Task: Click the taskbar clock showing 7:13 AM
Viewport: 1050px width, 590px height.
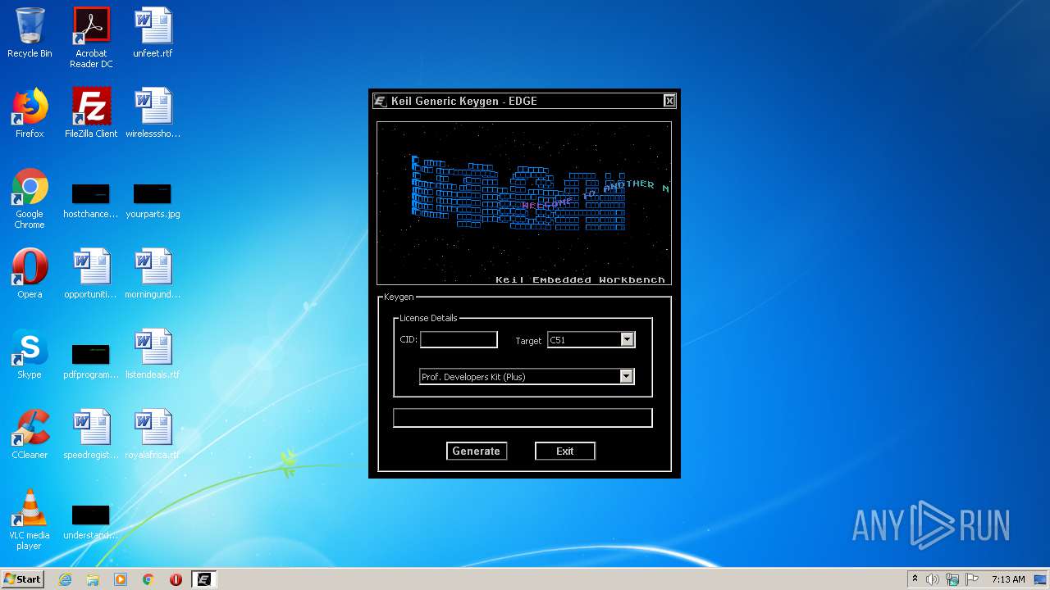Action: (x=1007, y=579)
